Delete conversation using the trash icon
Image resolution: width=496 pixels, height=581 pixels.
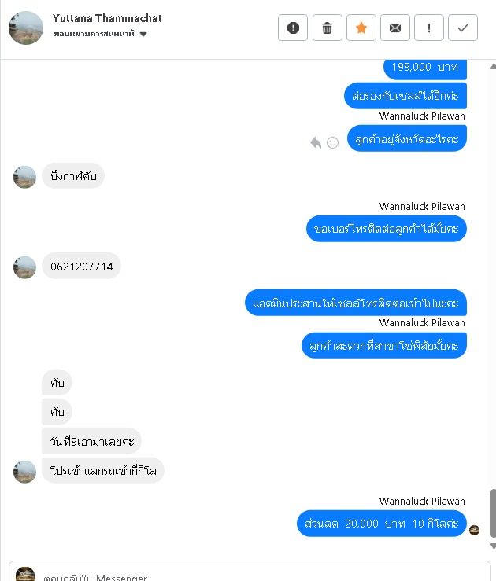327,28
